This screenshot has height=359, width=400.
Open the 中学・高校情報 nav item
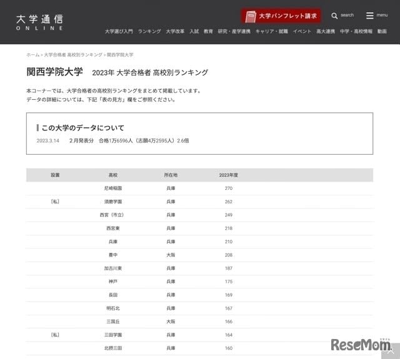[356, 31]
